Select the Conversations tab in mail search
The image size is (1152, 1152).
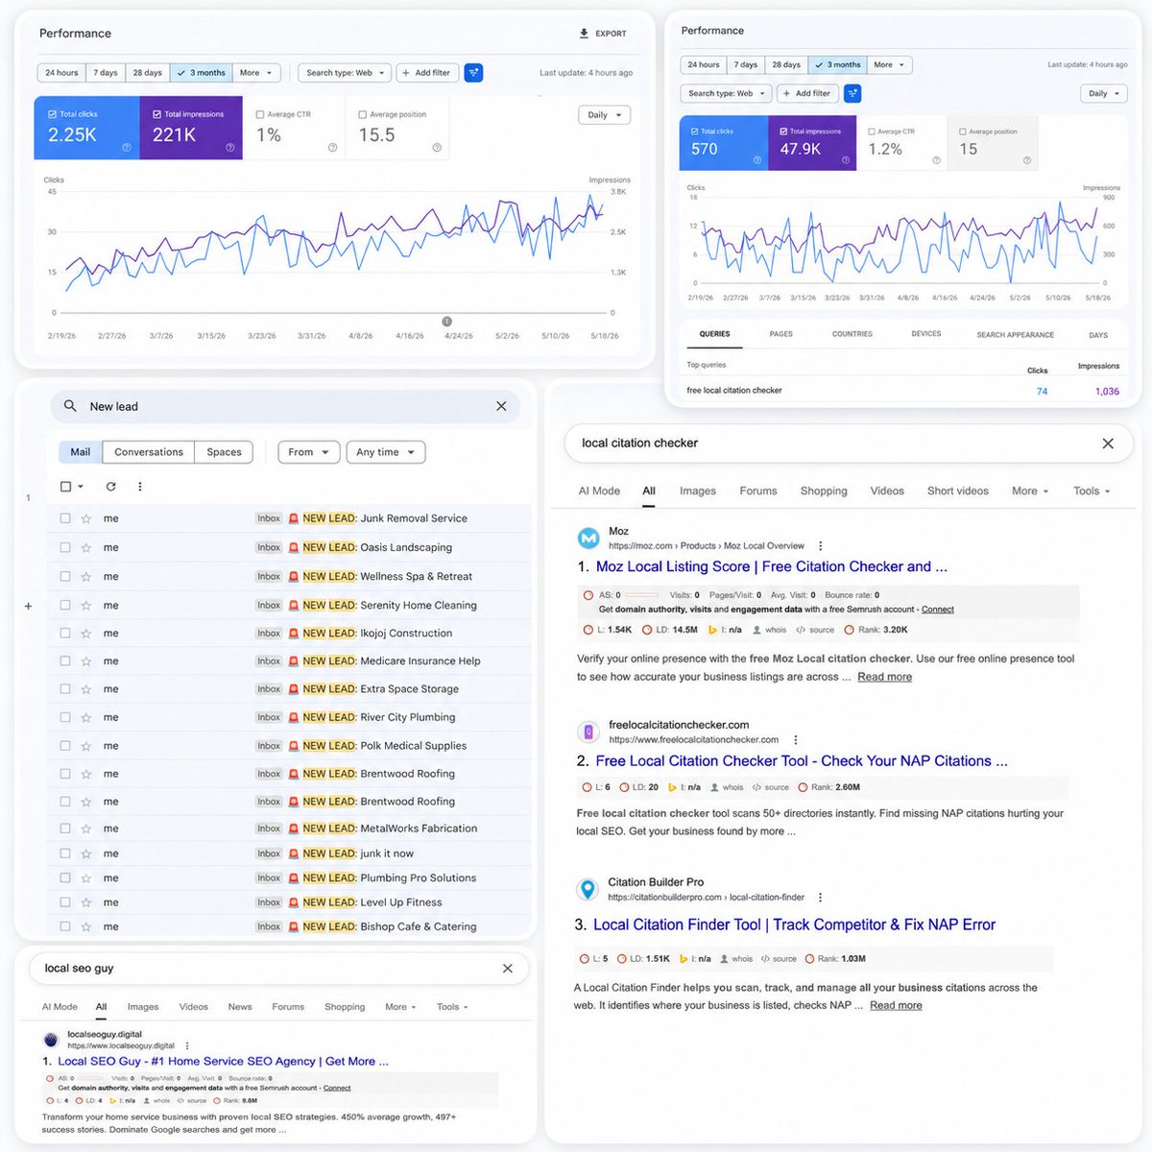click(149, 452)
